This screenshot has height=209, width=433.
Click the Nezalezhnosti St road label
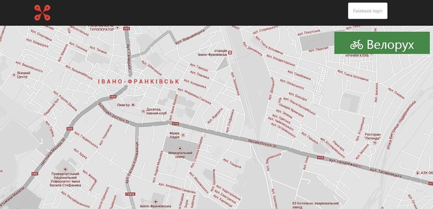(262, 143)
